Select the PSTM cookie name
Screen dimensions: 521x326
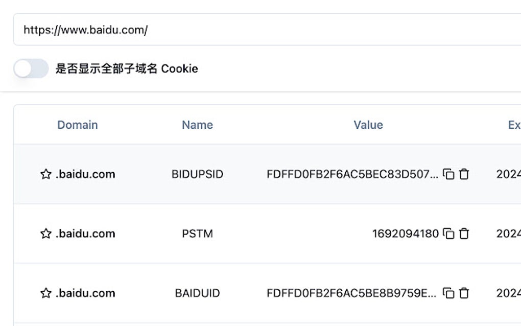pos(197,234)
